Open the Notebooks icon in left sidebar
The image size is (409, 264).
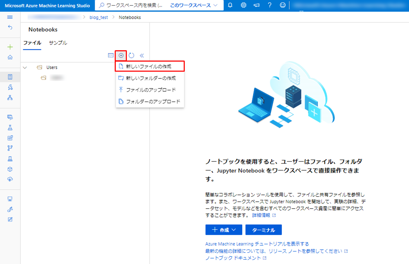pyautogui.click(x=10, y=77)
